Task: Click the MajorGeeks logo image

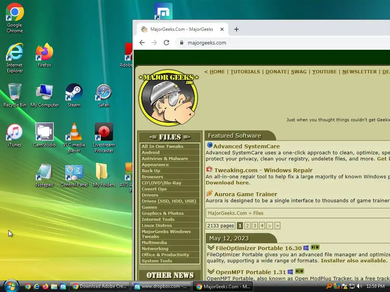Action: pos(169,97)
